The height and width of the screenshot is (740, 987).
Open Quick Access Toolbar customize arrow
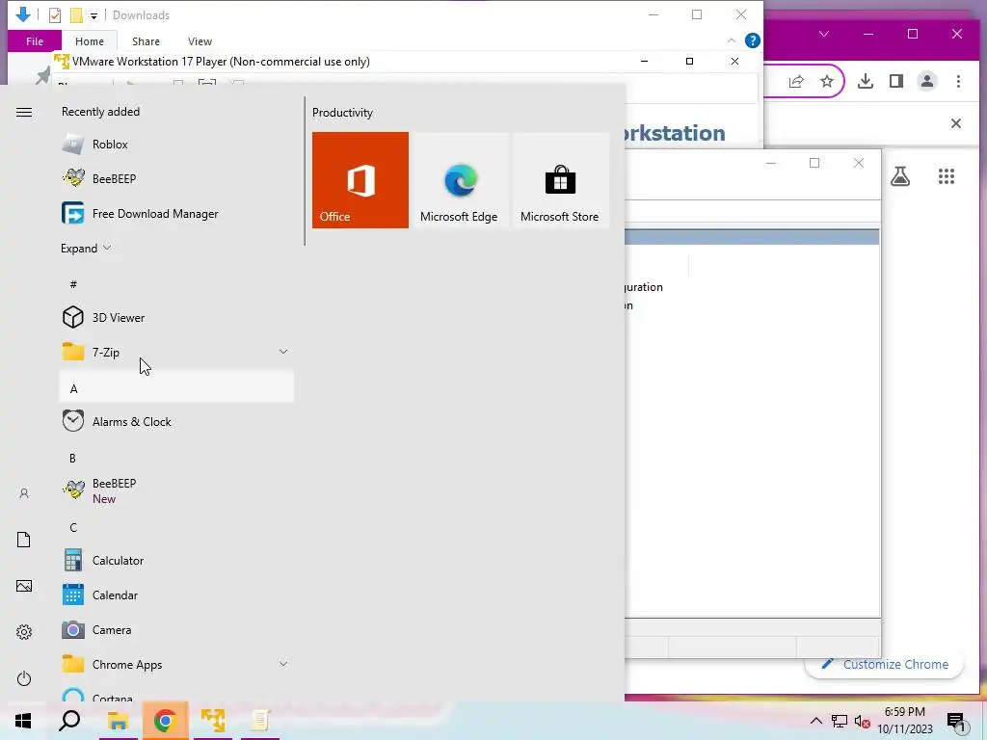point(93,15)
